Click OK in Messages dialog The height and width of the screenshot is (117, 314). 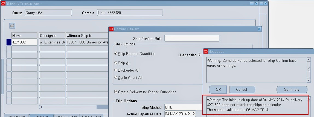(218, 89)
